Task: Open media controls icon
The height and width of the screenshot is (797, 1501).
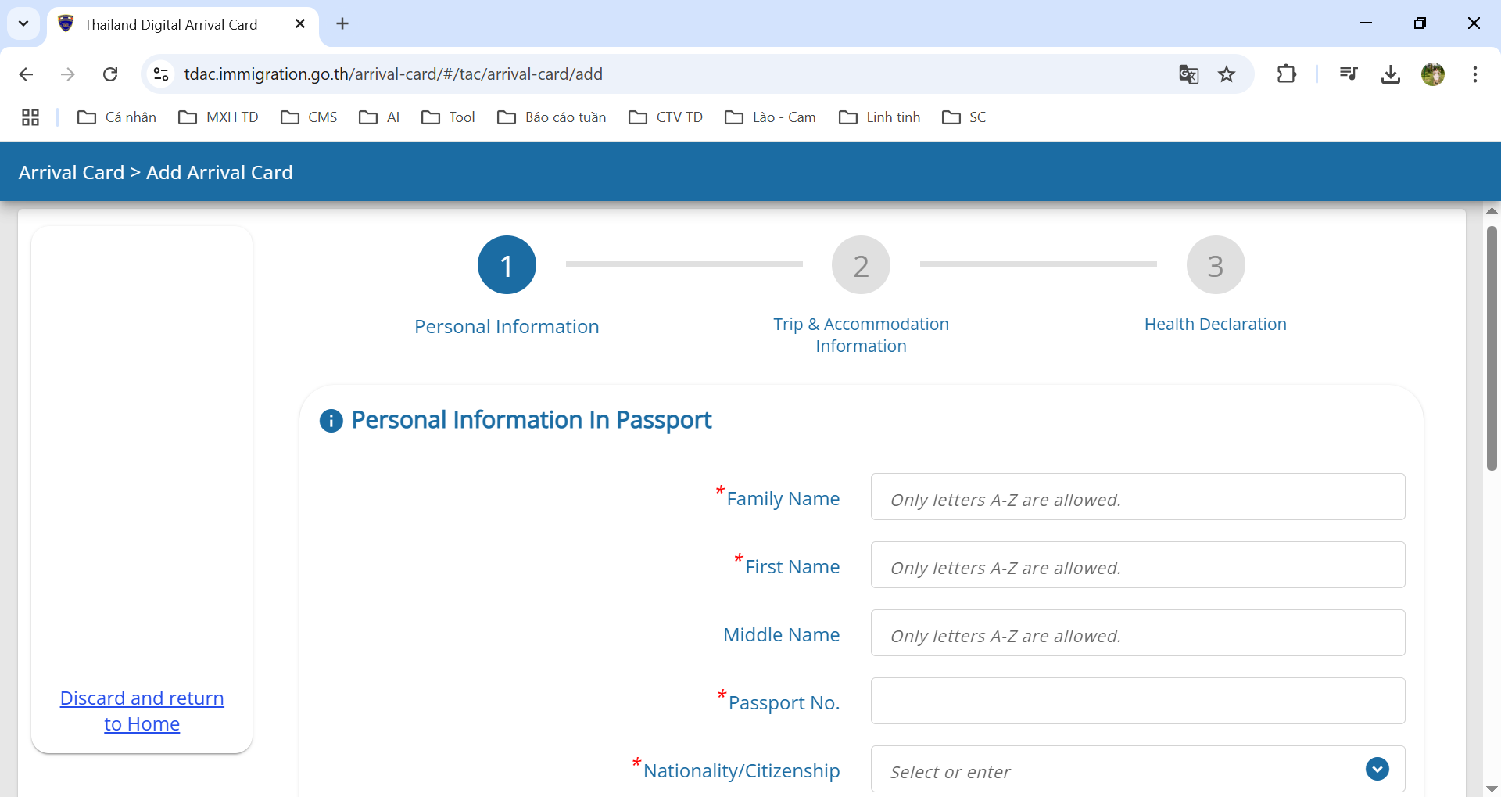Action: pyautogui.click(x=1349, y=74)
